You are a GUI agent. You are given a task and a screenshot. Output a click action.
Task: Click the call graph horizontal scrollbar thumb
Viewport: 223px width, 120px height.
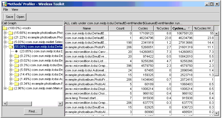[x=19, y=104]
